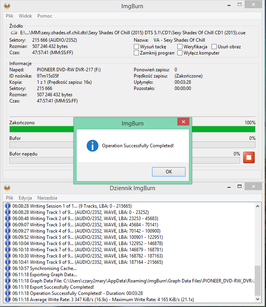Click the red Stop burn button
Screen dimensions: 266x307
pyautogui.click(x=249, y=157)
